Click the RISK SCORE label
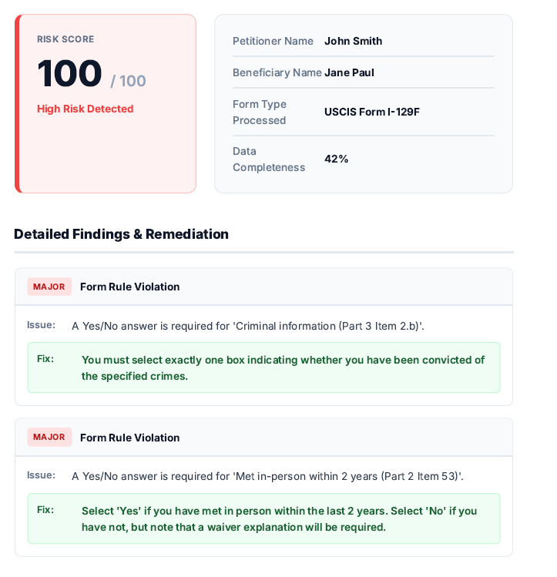Screen dimensions: 557x577 (65, 39)
